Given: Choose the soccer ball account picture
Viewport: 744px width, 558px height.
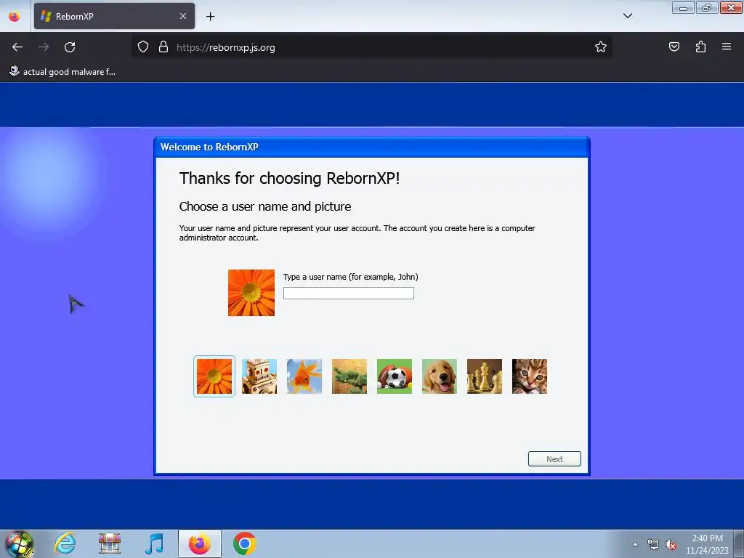Looking at the screenshot, I should pos(395,376).
